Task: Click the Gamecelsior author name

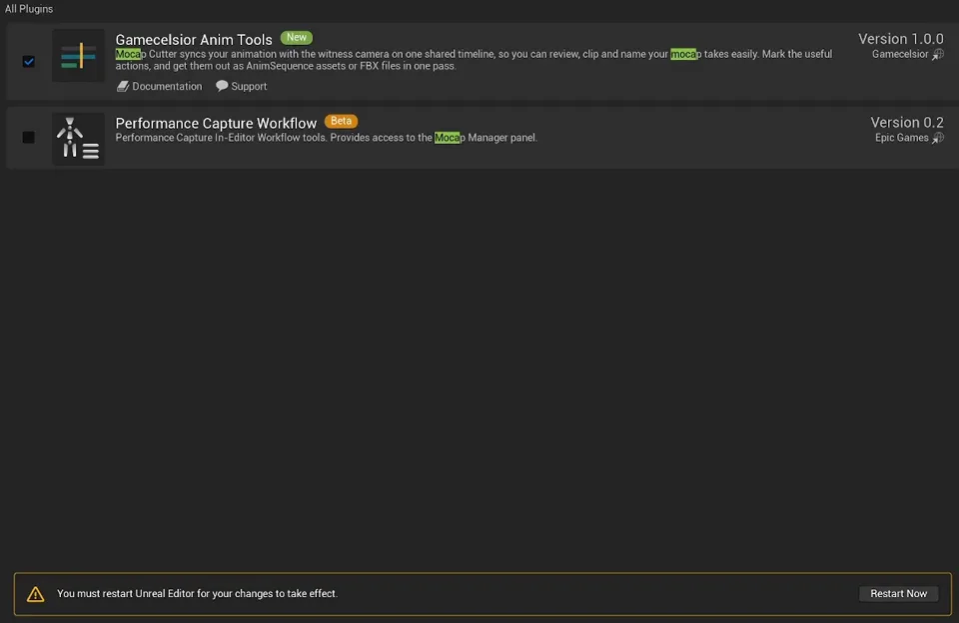Action: click(x=900, y=54)
